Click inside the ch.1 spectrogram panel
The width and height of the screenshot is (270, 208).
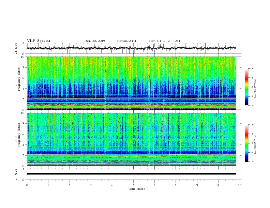click(131, 83)
